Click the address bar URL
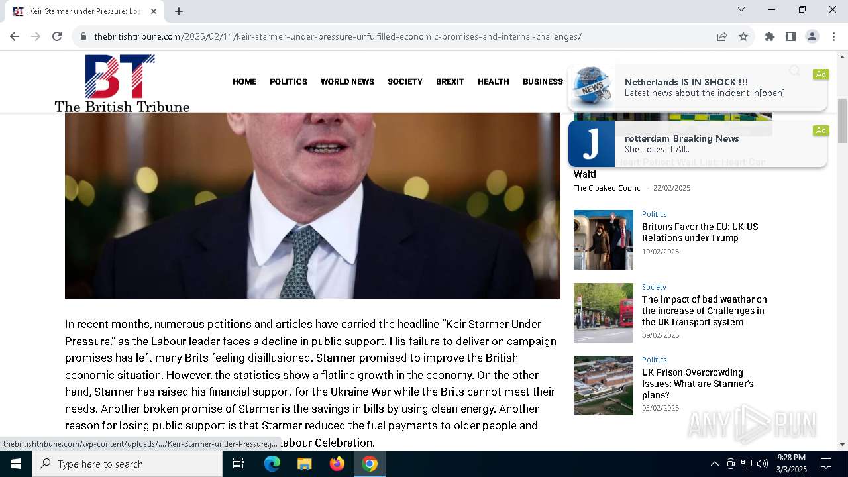This screenshot has width=848, height=477. tap(338, 36)
